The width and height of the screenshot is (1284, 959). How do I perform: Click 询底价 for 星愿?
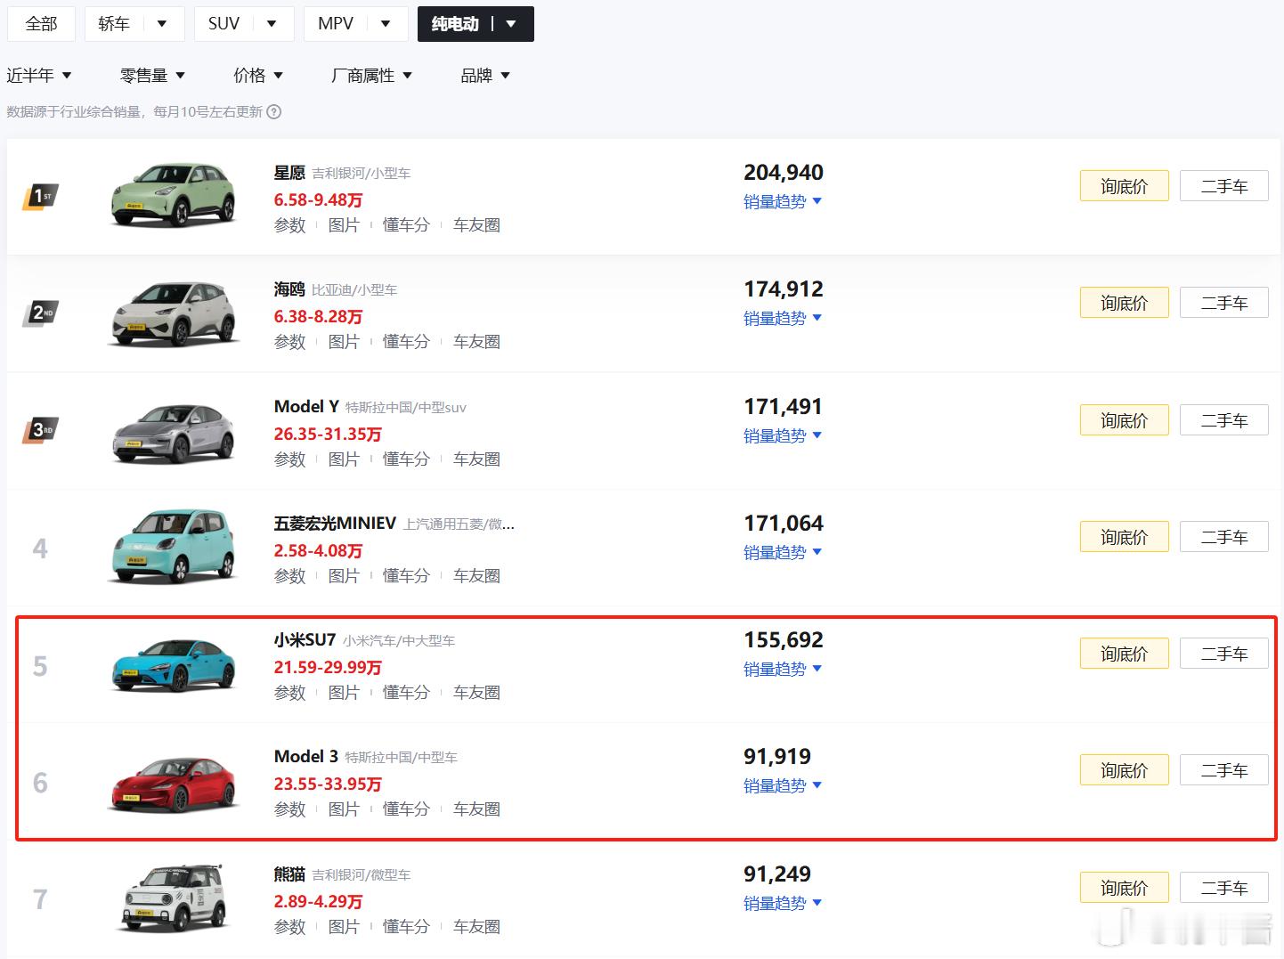coord(1125,186)
